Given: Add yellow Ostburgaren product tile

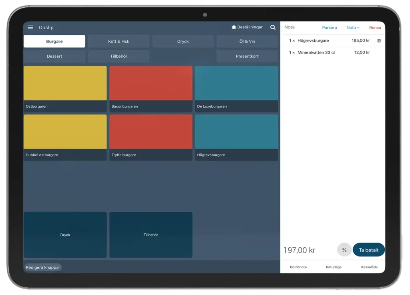Looking at the screenshot, I should [65, 88].
